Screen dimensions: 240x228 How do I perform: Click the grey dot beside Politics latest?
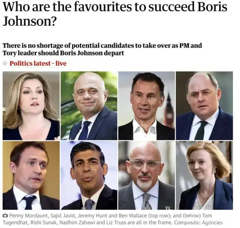pyautogui.click(x=5, y=63)
